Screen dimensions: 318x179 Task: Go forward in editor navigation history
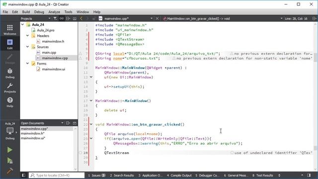(x=87, y=18)
